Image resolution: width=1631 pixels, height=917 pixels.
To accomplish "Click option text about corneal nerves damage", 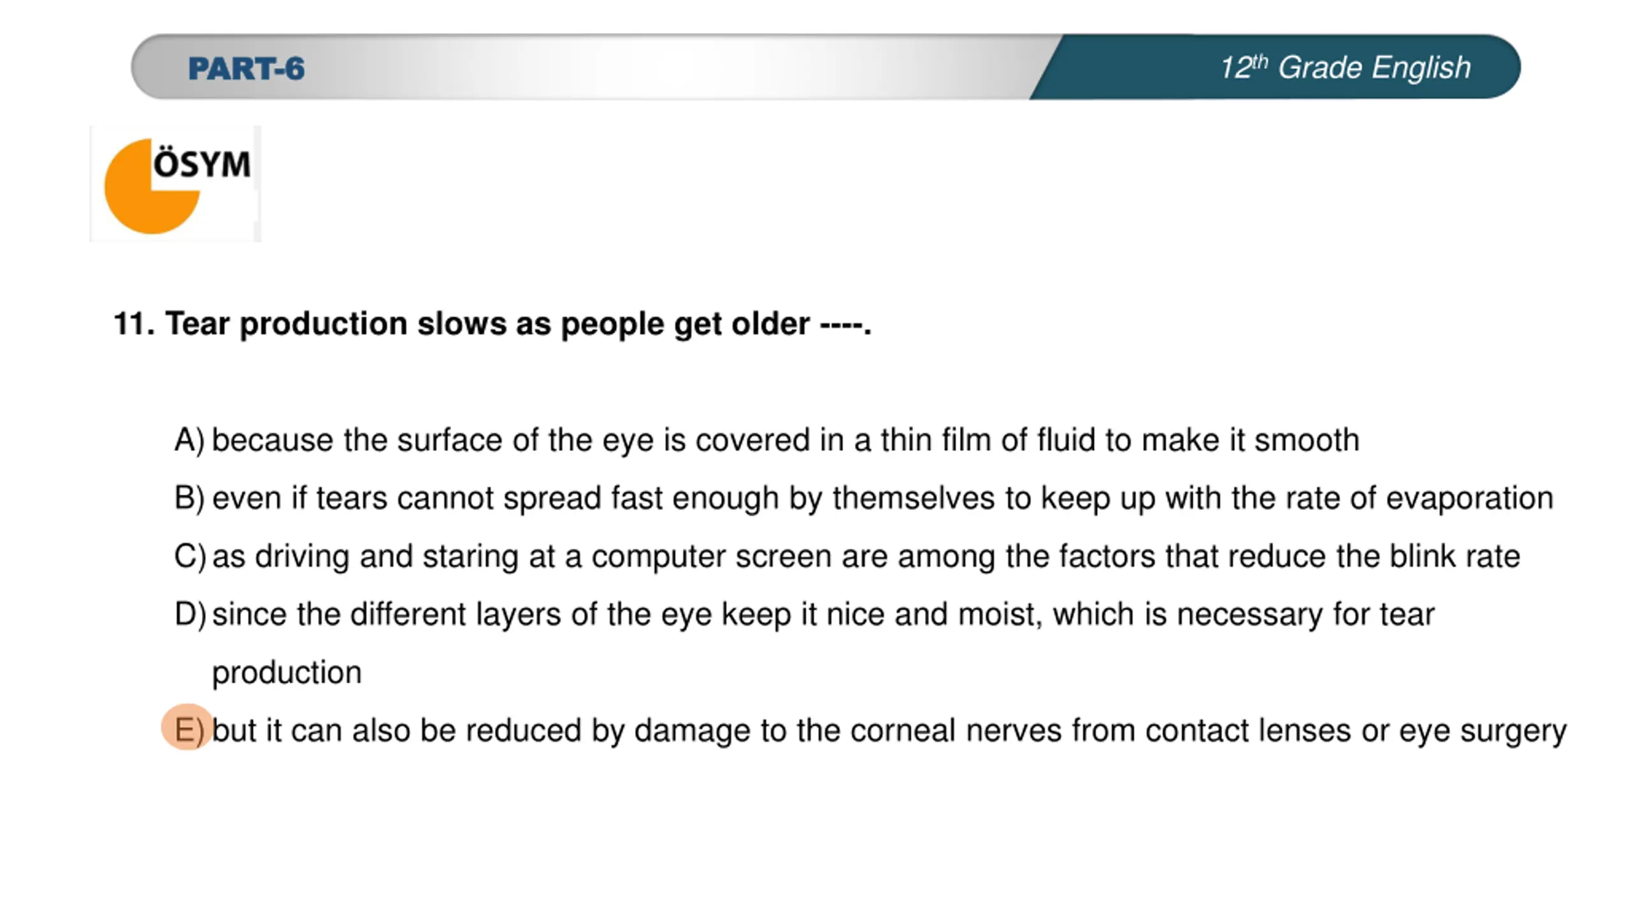I will coord(889,731).
